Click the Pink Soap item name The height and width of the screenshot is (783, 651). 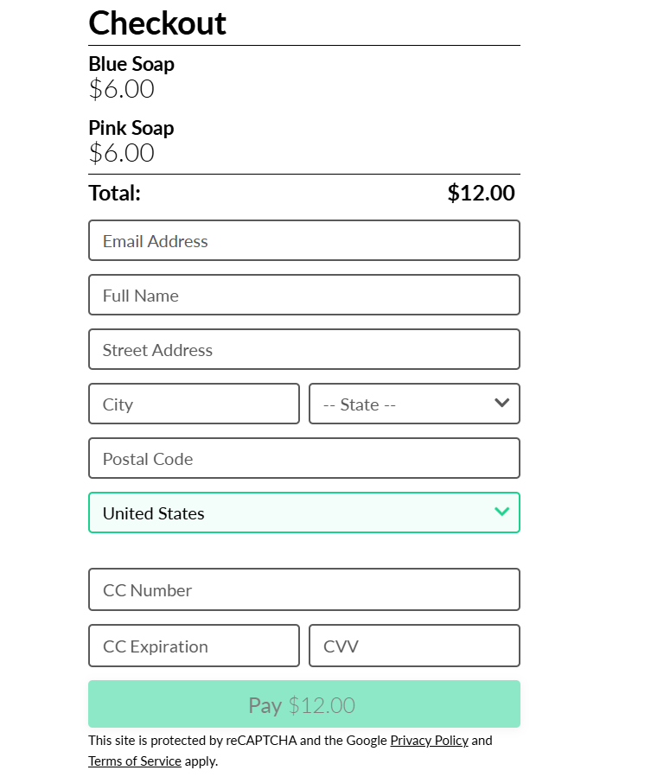coord(131,128)
